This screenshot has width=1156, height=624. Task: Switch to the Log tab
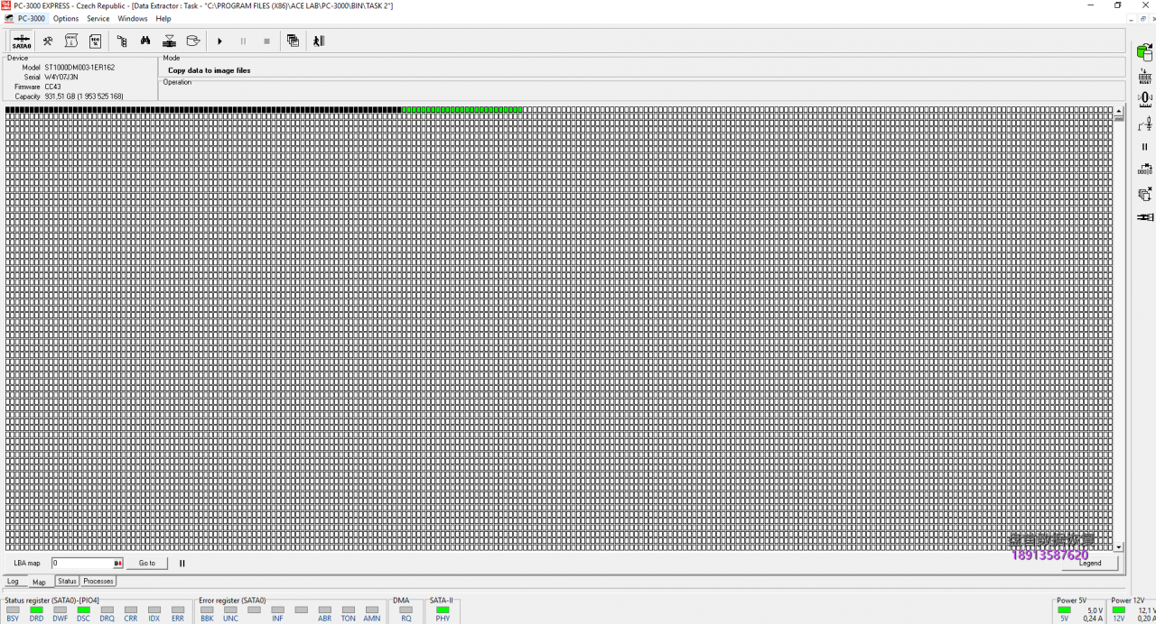13,582
